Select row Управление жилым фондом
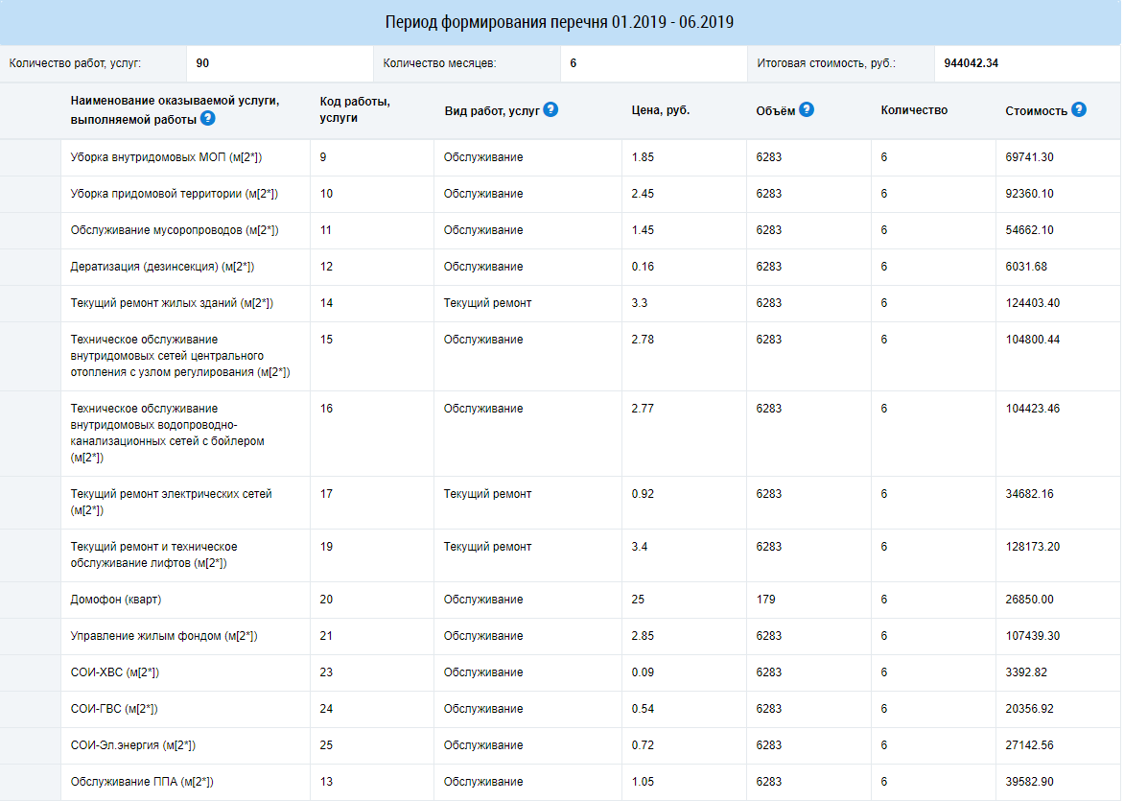 pyautogui.click(x=561, y=636)
